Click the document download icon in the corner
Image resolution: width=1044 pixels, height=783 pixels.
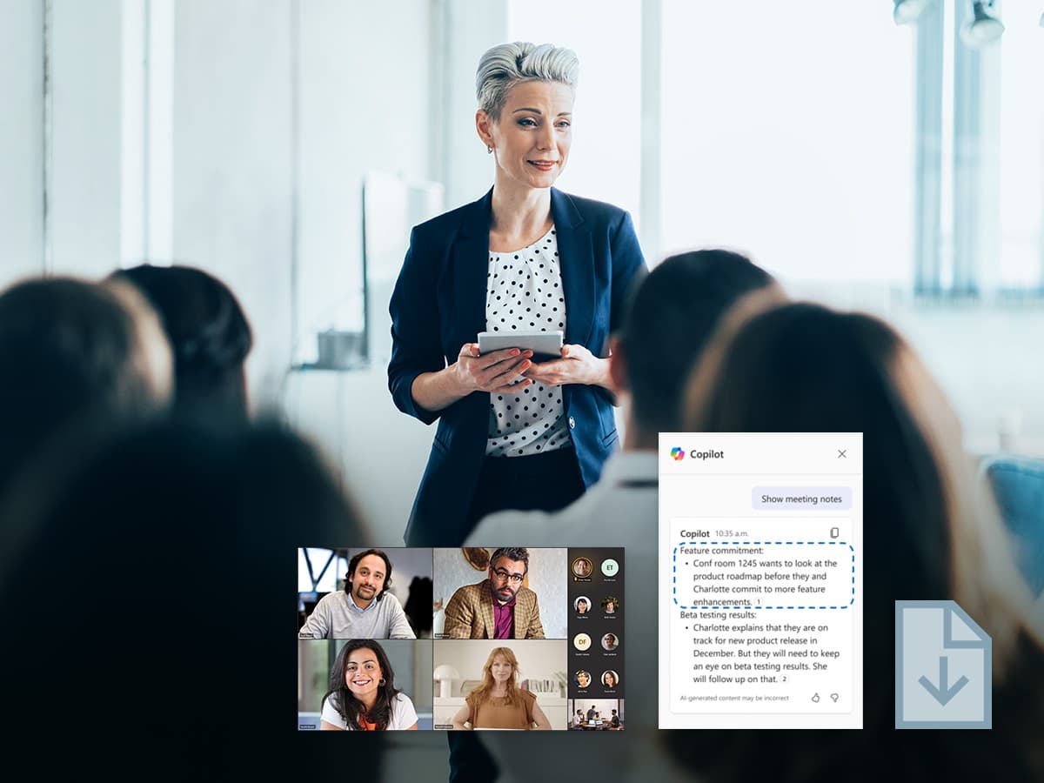942,663
